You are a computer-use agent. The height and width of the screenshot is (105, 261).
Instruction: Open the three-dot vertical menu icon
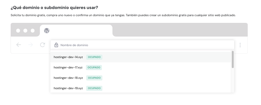(x=240, y=45)
